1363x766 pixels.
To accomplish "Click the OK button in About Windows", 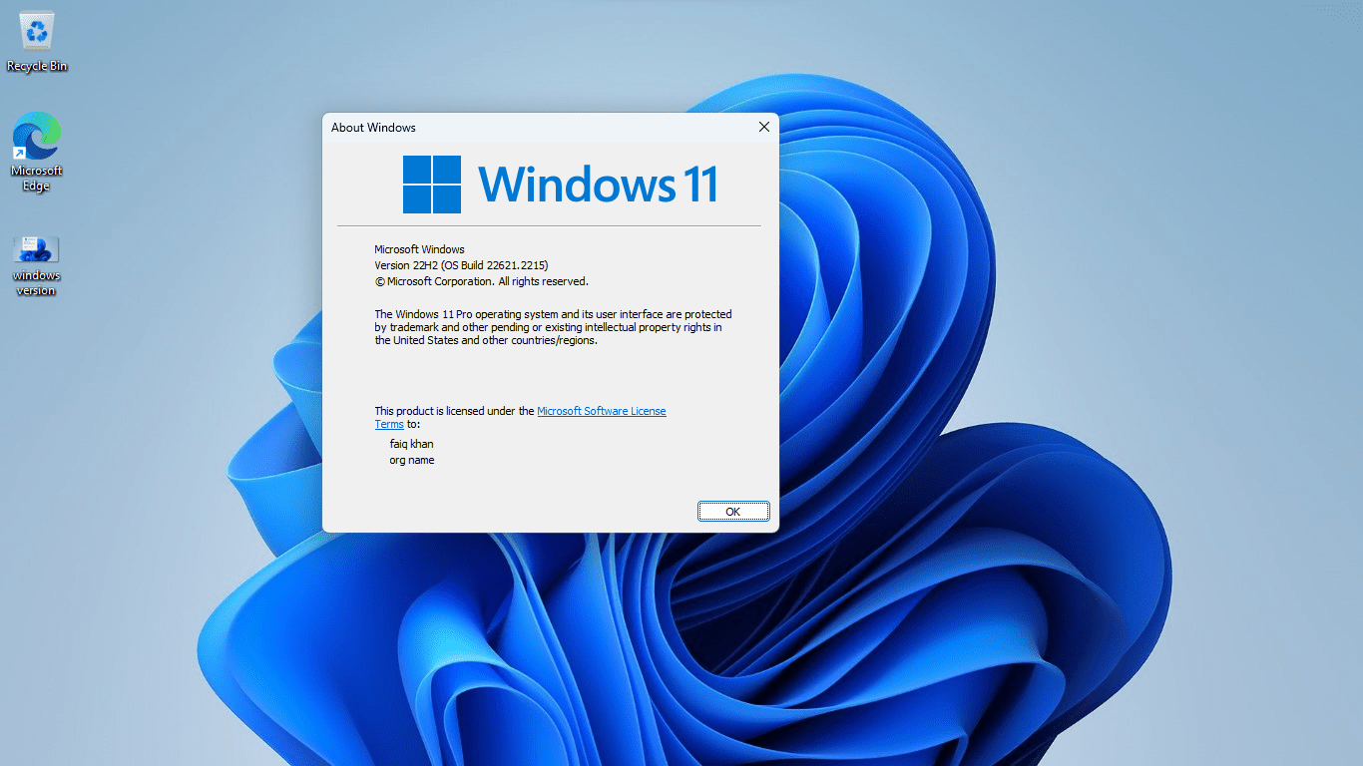I will (733, 512).
